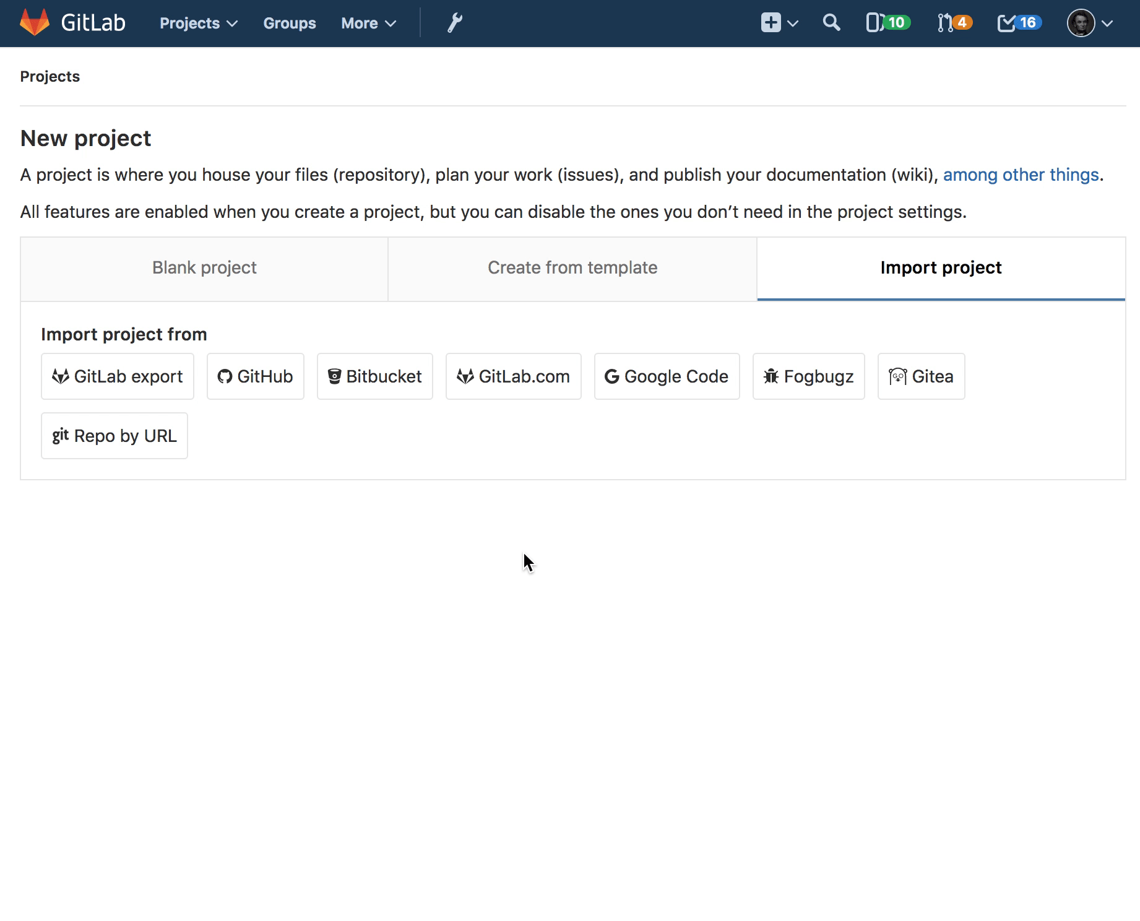Open the admin area wrench icon
Viewport: 1140px width, 921px height.
455,23
